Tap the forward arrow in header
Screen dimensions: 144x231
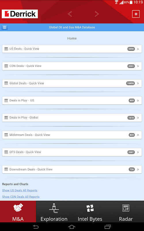pos(97,14)
